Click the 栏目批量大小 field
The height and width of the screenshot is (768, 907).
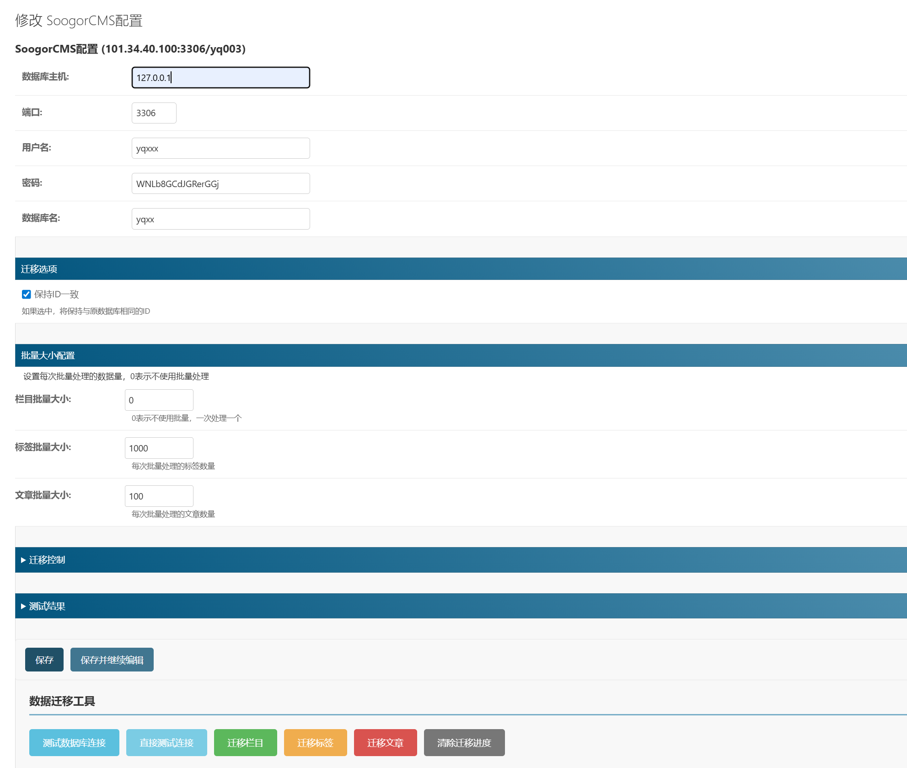click(159, 400)
